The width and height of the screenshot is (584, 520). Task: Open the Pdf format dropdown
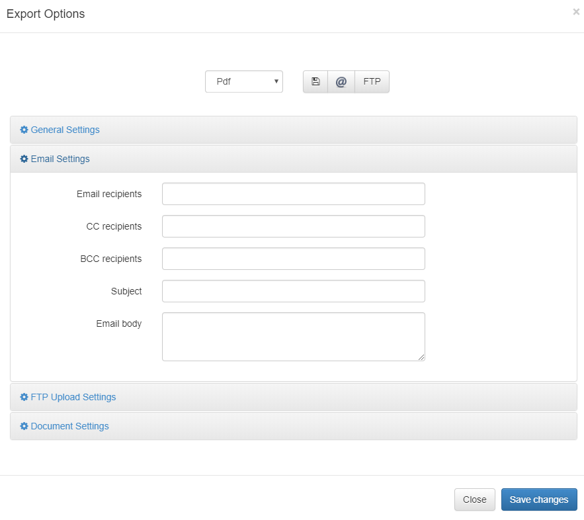point(244,81)
